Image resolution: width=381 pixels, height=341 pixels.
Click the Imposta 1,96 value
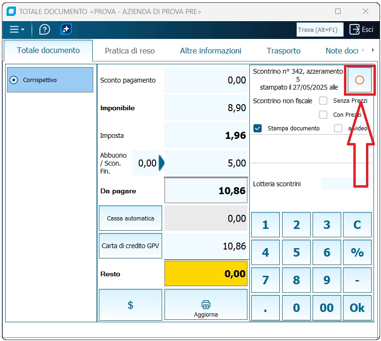click(x=206, y=135)
